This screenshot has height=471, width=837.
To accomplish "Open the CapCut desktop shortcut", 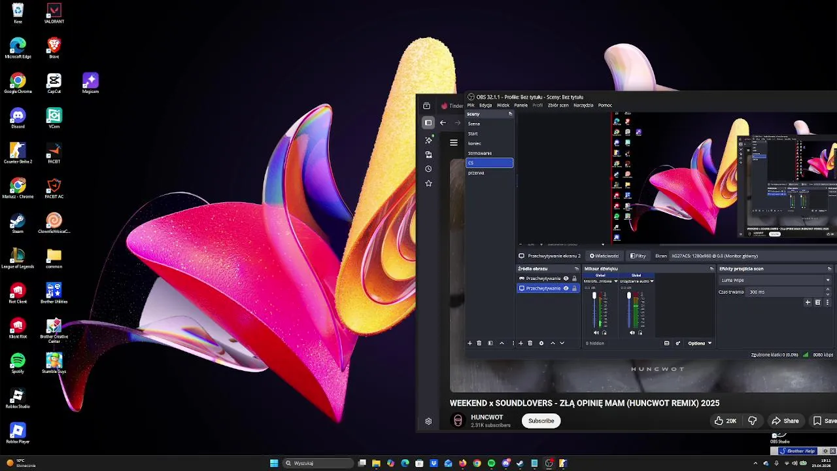I will 54,83.
